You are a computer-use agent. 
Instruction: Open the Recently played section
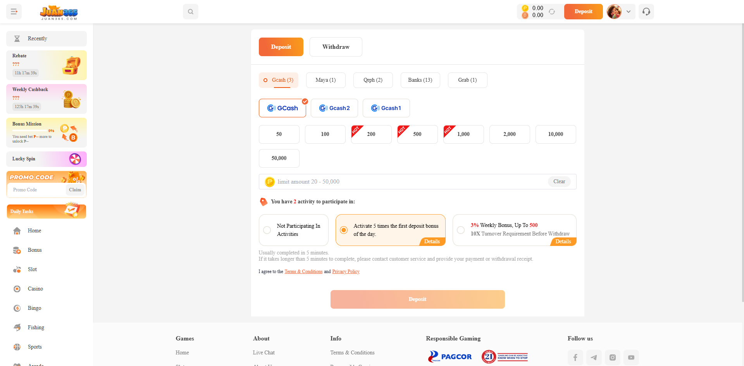[46, 39]
